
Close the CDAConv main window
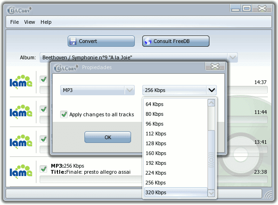[x=262, y=8]
